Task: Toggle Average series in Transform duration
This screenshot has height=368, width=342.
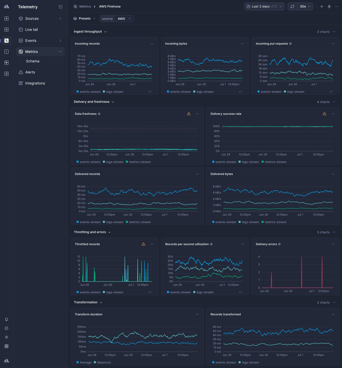Action: coord(84,363)
